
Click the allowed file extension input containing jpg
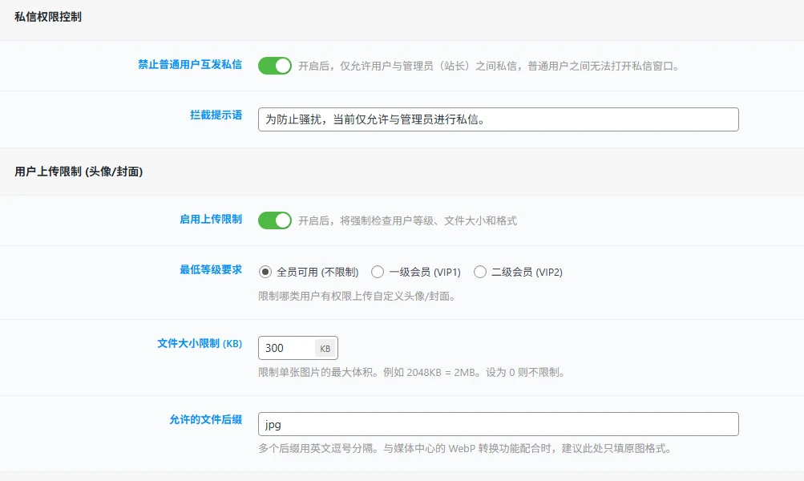pyautogui.click(x=497, y=423)
